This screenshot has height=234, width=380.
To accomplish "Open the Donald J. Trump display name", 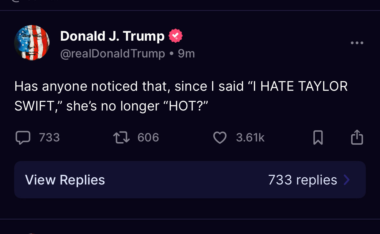I will tap(112, 36).
